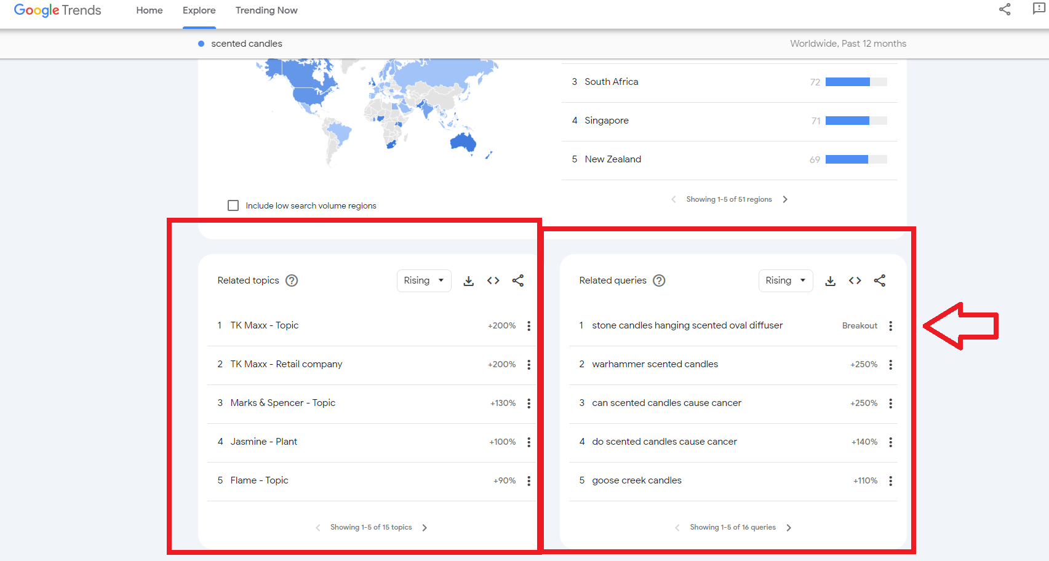Click Showing 1-5 of 51 regions text

point(729,199)
